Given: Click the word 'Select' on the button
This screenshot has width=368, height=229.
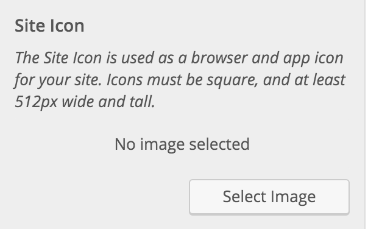Looking at the screenshot, I should click(244, 196).
